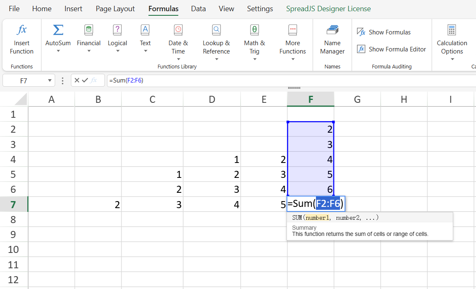Image resolution: width=476 pixels, height=289 pixels.
Task: Open the File menu
Action: coord(14,9)
